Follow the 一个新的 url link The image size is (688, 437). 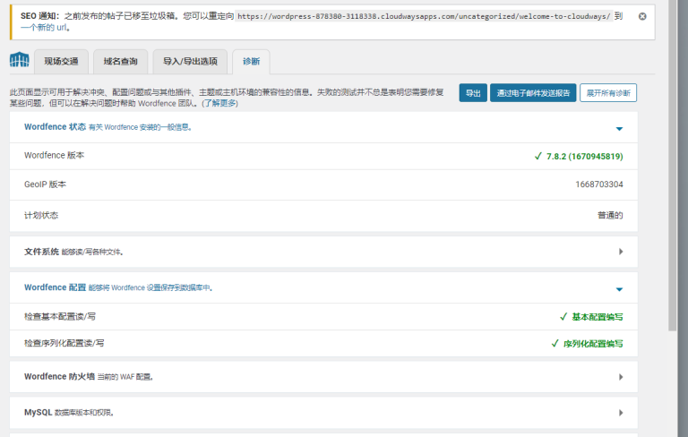[x=44, y=28]
